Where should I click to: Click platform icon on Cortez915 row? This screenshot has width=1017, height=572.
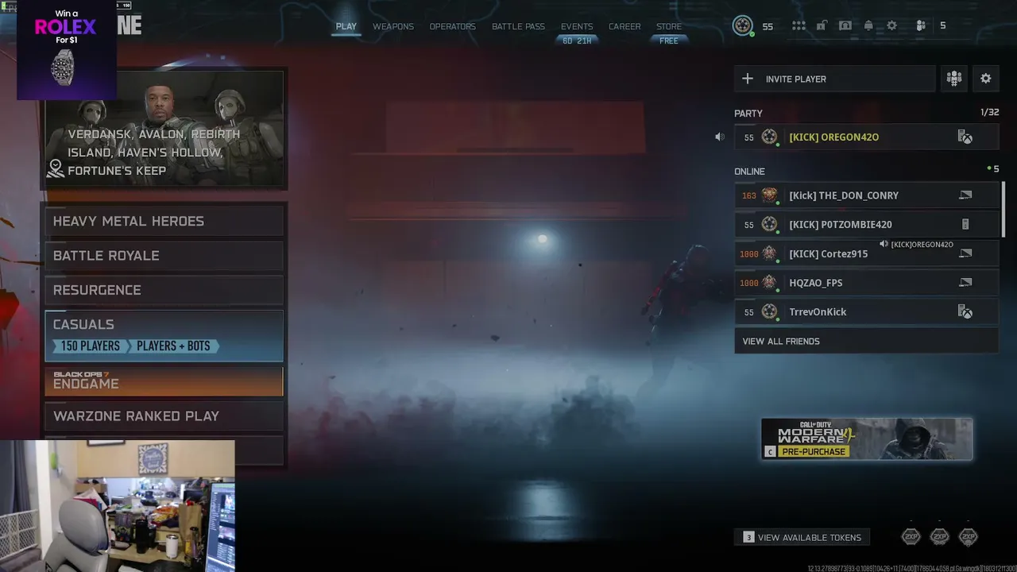click(965, 253)
